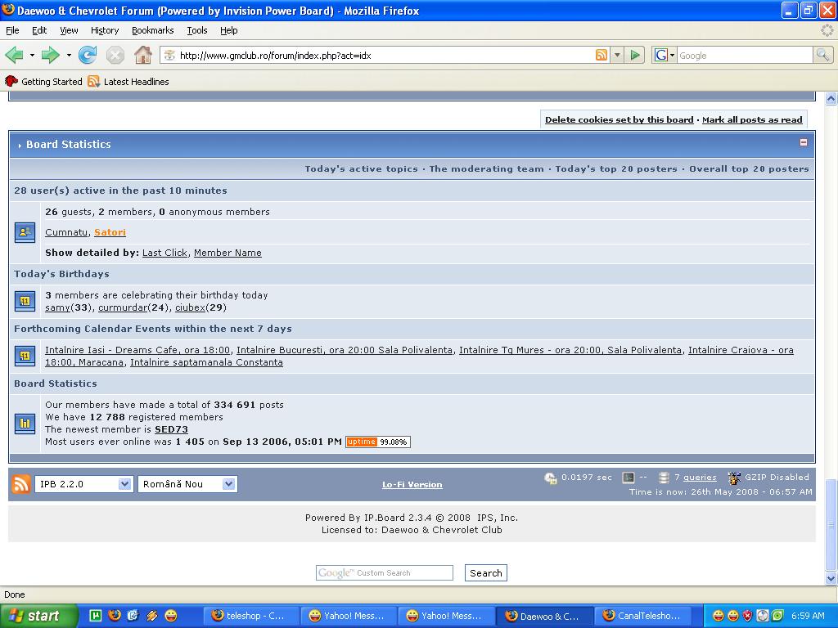Open the search engine selector dropdown
The height and width of the screenshot is (628, 838).
665,56
